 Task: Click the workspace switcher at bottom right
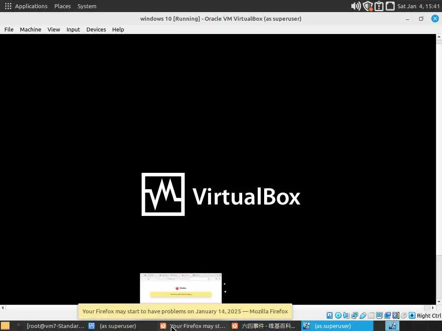coord(392,326)
